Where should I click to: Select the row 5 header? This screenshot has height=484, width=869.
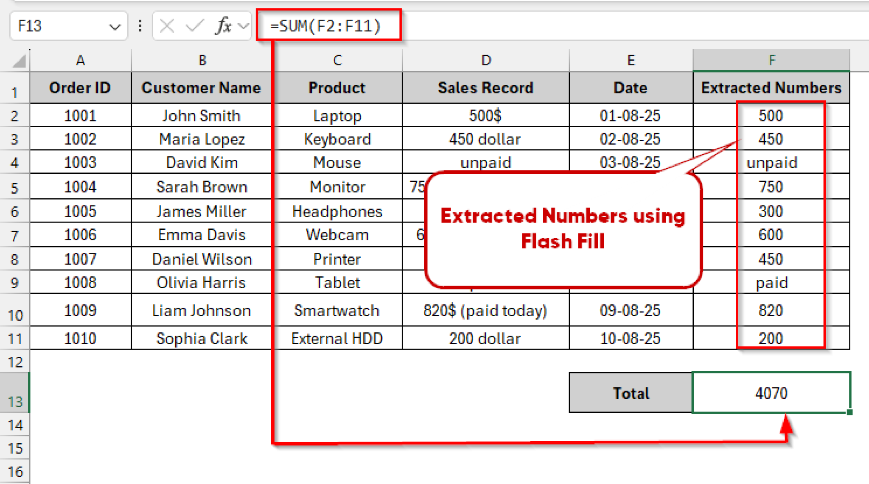coord(15,187)
